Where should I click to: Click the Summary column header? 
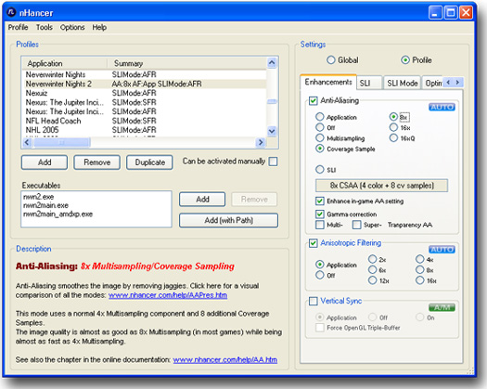coord(187,63)
